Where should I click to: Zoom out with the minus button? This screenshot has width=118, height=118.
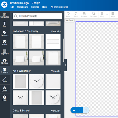74,110
